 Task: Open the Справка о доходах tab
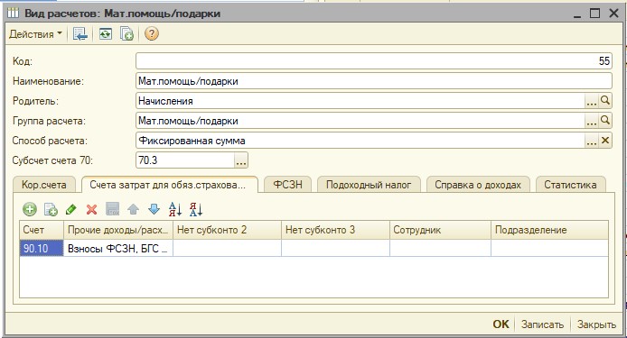pos(478,185)
